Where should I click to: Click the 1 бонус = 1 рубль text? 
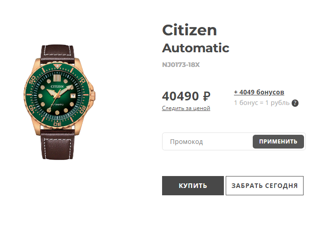click(261, 103)
